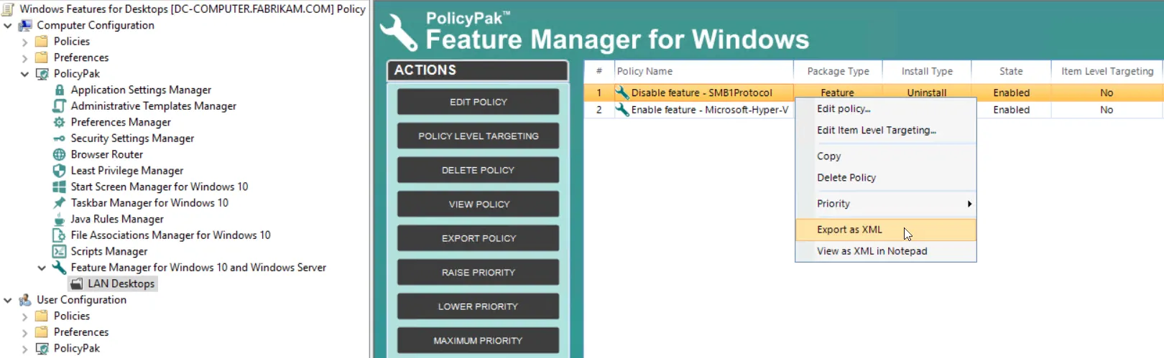Click the Windows Features for Desktops policy icon
1164x358 pixels.
9,9
